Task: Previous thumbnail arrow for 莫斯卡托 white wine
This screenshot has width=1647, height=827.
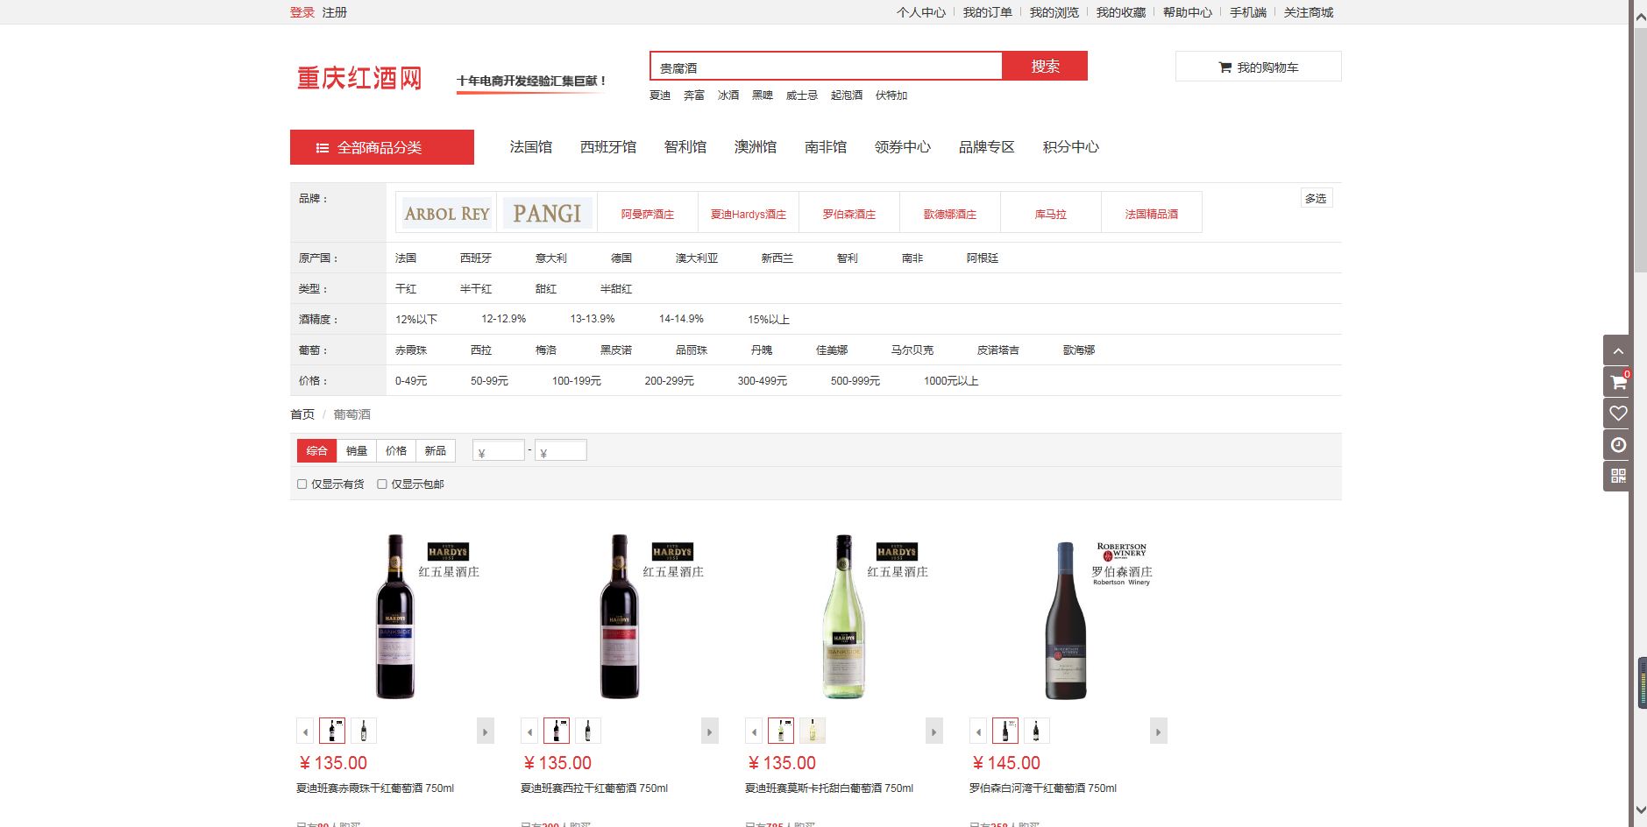Action: (x=754, y=731)
